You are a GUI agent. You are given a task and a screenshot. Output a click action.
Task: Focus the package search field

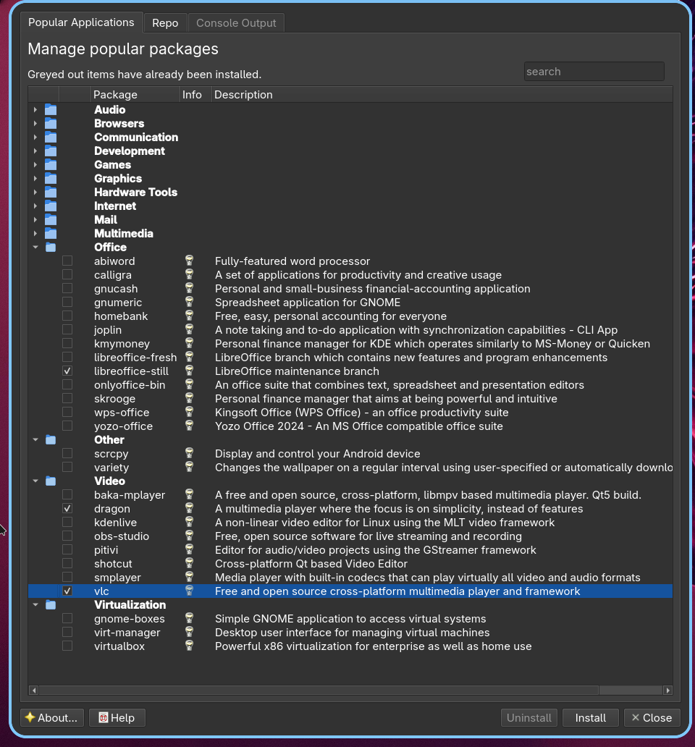(594, 72)
